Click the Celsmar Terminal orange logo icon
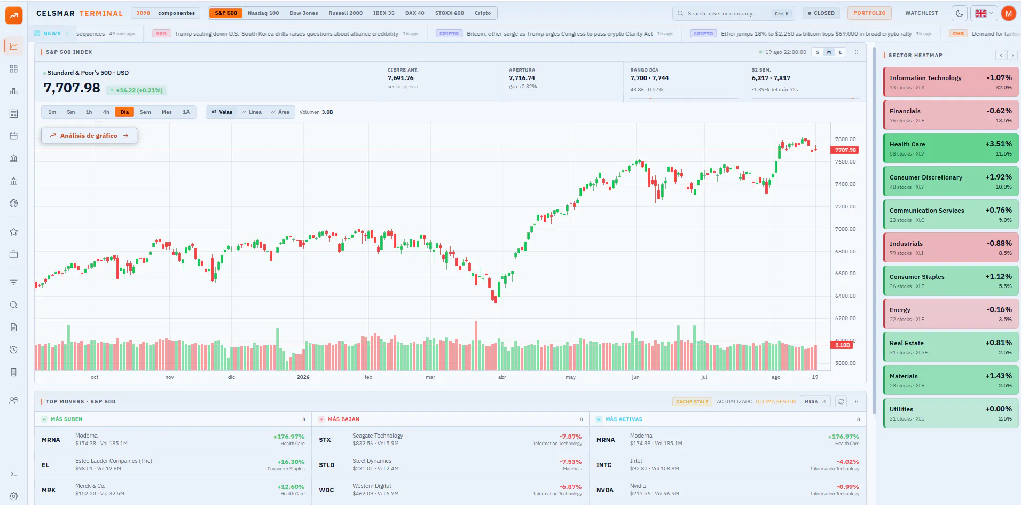 point(14,15)
